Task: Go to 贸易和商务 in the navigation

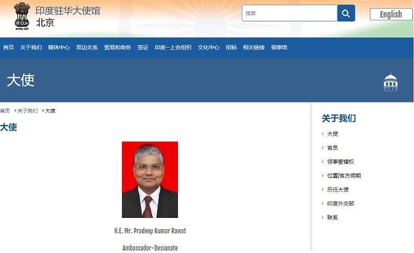Action: pos(117,48)
